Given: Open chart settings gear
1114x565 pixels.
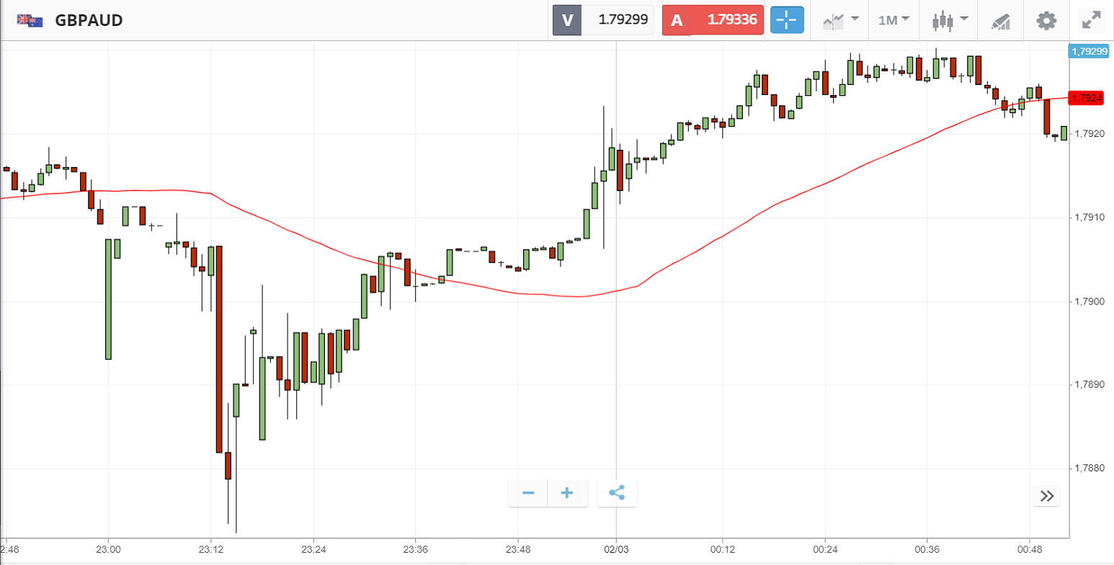Looking at the screenshot, I should (x=1046, y=20).
